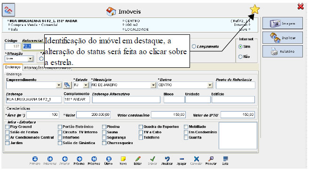The height and width of the screenshot is (170, 309).
Task: Refresh using the Atualizar icon
Action: click(167, 159)
